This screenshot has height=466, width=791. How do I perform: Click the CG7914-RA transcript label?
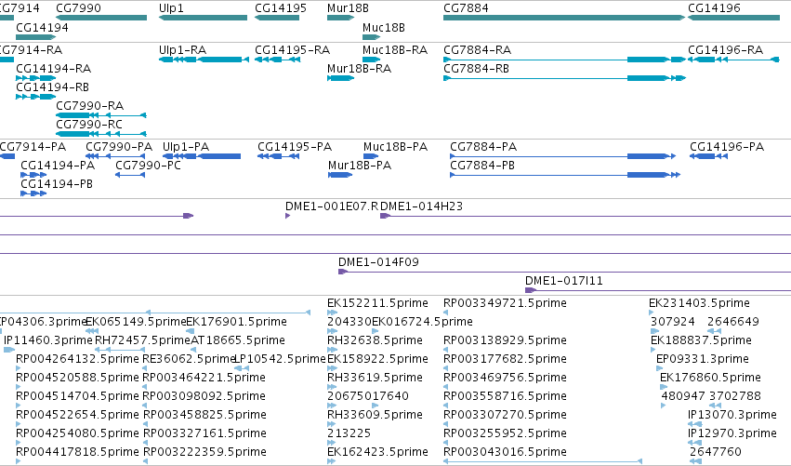tap(31, 50)
